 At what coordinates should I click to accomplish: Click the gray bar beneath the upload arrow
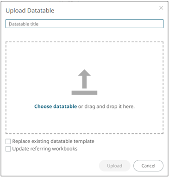[84, 93]
